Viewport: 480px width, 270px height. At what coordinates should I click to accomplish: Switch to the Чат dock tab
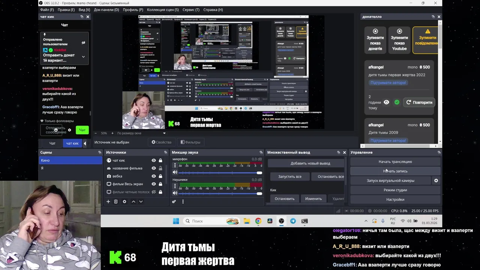coord(52,143)
